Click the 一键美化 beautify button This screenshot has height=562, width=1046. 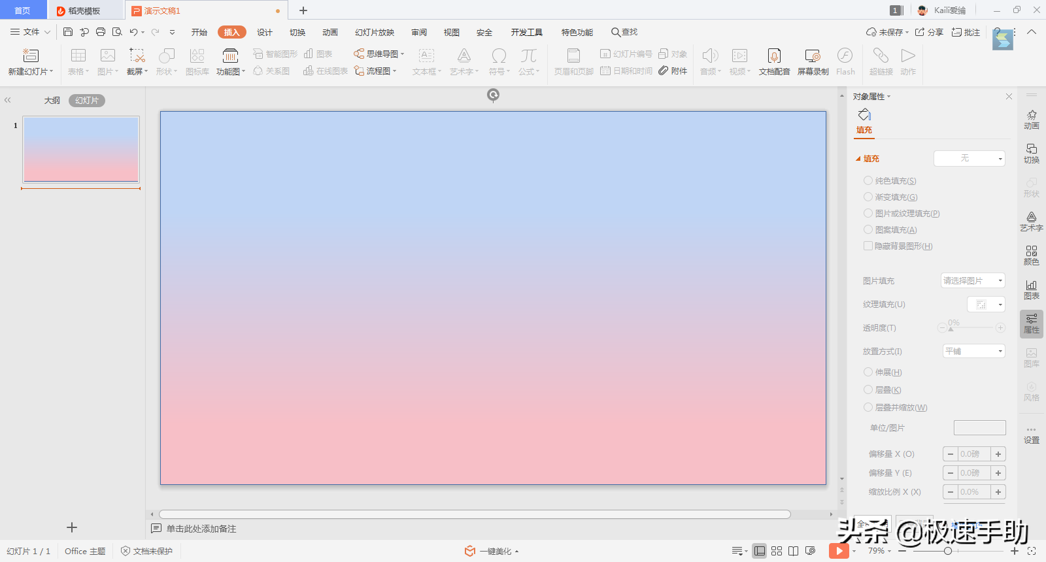click(x=492, y=551)
